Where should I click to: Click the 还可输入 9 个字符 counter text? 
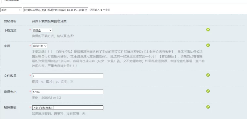[x=100, y=10]
